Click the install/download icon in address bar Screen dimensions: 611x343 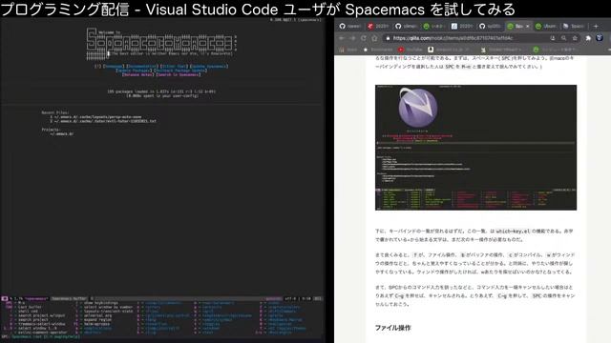tap(553, 38)
